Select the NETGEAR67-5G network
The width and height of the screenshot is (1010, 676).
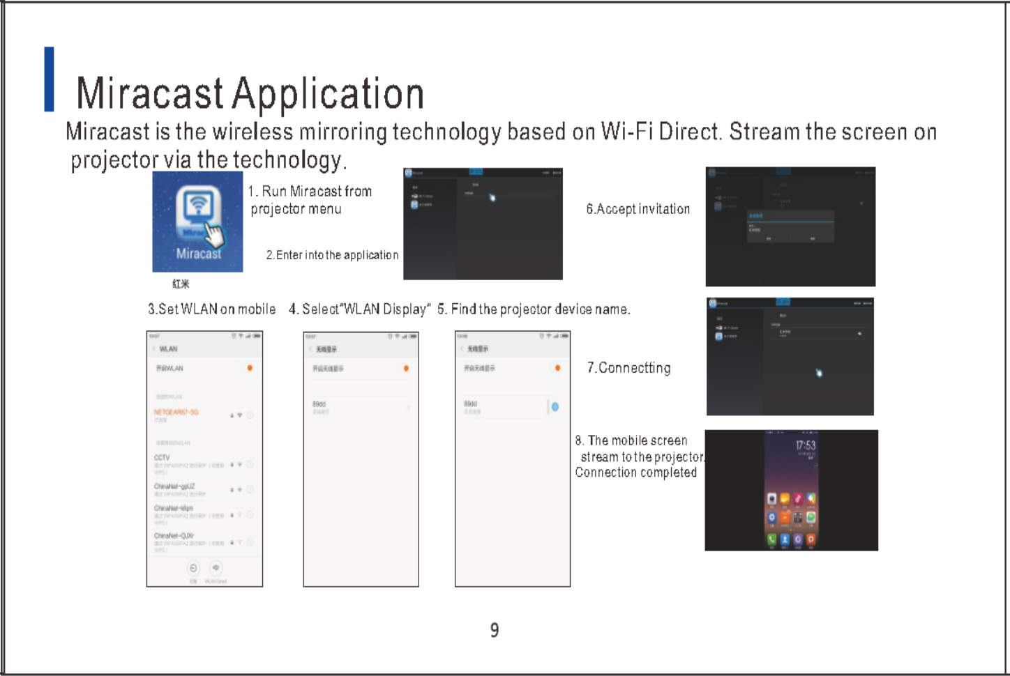(x=204, y=415)
